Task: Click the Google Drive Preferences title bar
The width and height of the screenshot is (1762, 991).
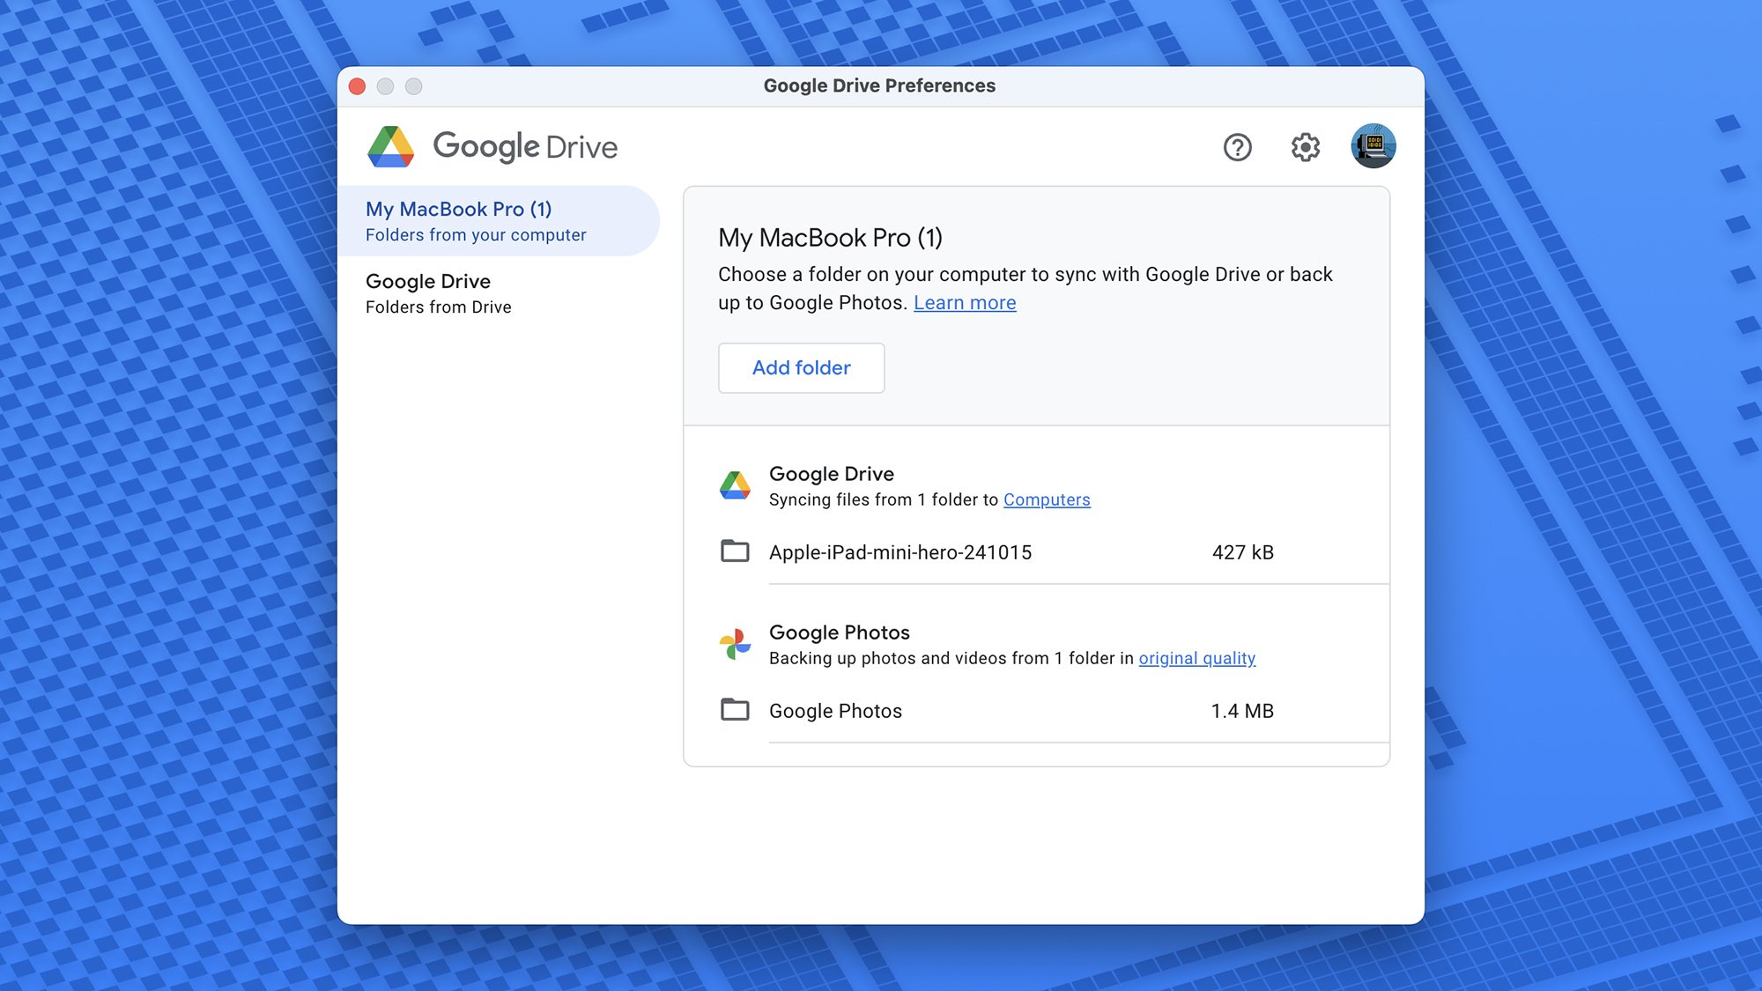Action: pos(878,86)
